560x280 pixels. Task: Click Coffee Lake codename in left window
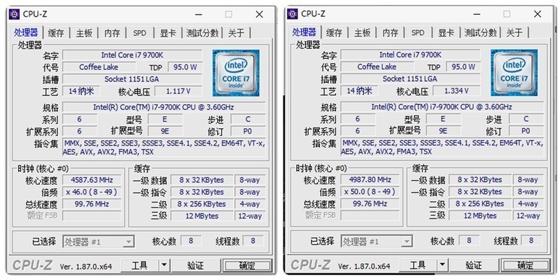(99, 67)
